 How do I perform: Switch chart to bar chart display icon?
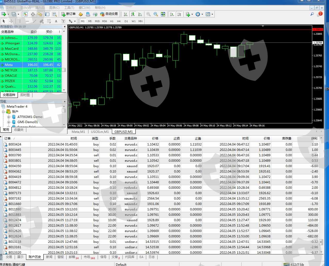click(x=126, y=14)
